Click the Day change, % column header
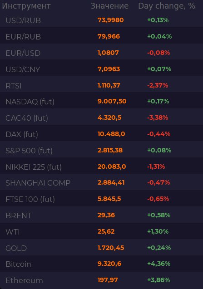The image size is (203, 289). pos(167,6)
